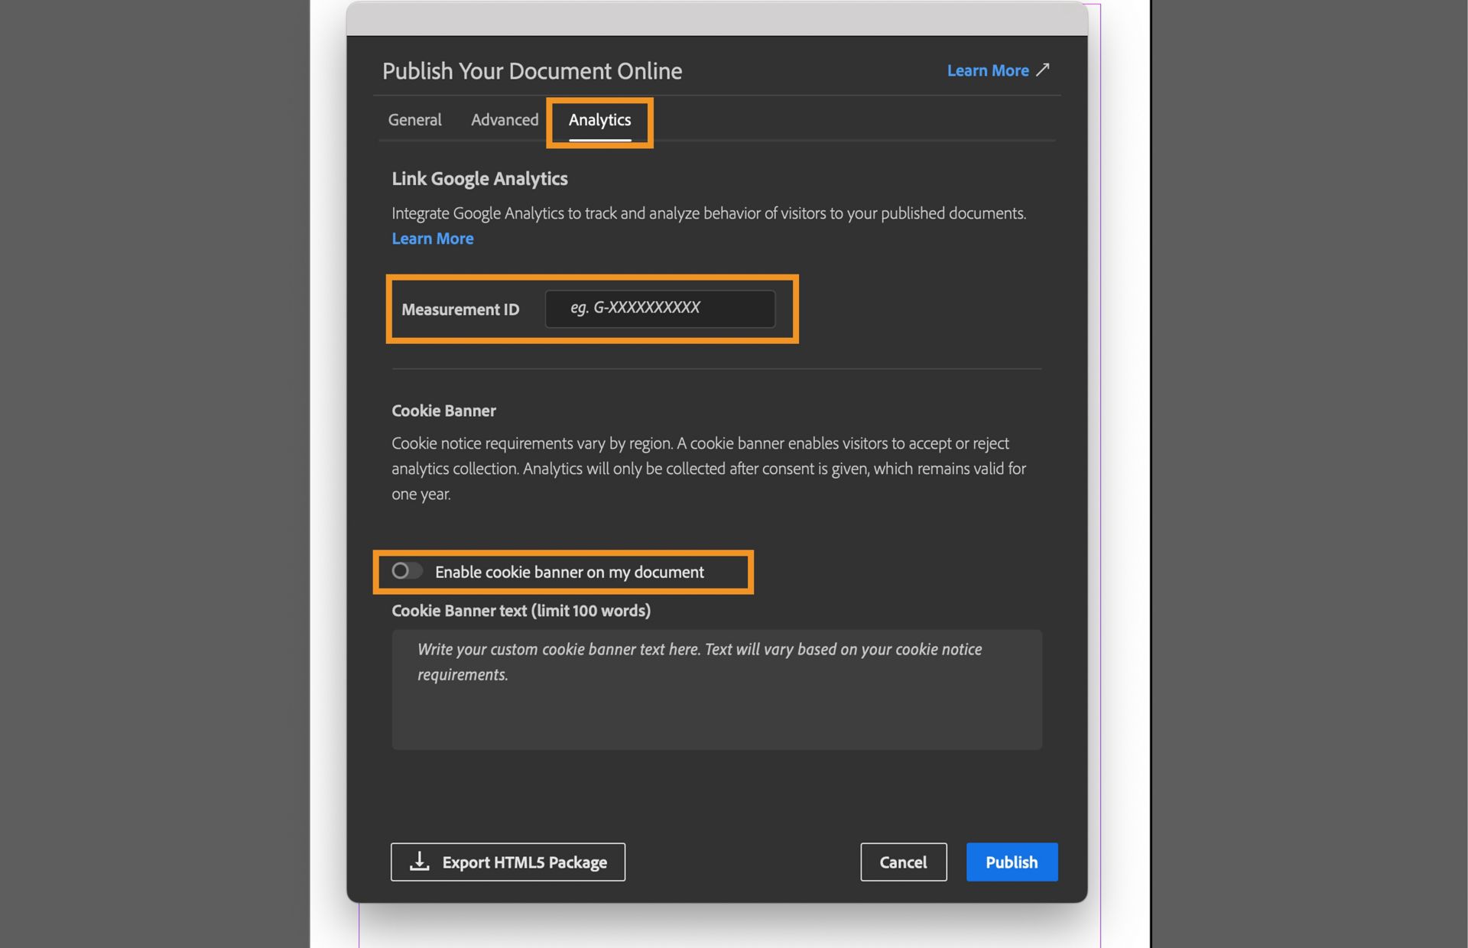Switch to the General tab
The width and height of the screenshot is (1468, 948).
pyautogui.click(x=414, y=120)
